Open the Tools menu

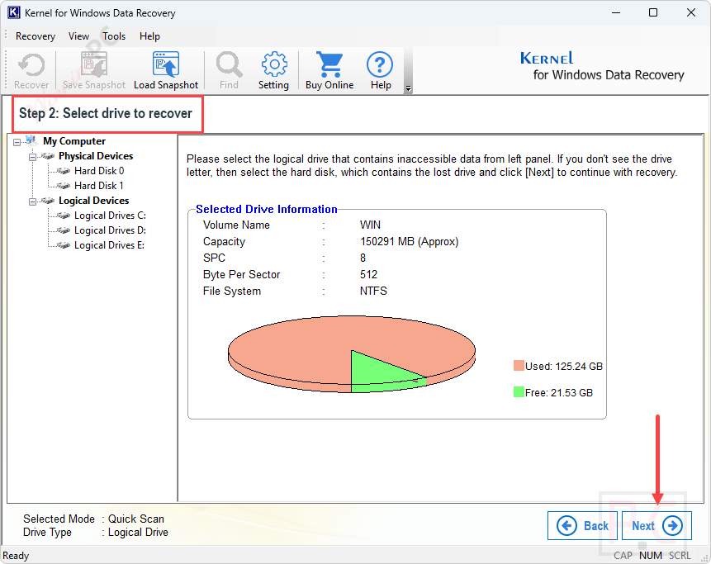[x=114, y=36]
